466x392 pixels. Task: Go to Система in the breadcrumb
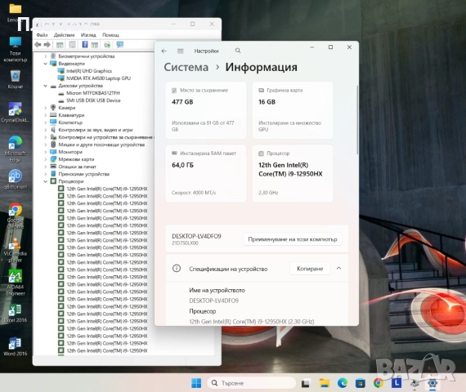tap(186, 67)
